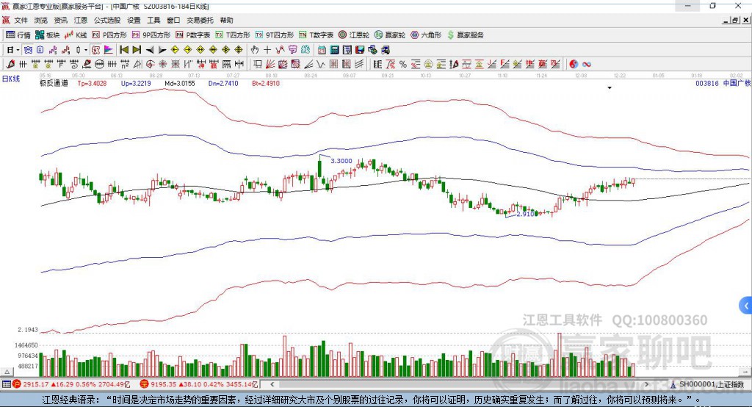Screen dimensions: 752x407
Task: Click the Up=3.2219 value
Action: coord(136,83)
